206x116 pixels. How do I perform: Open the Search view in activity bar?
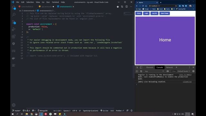14,14
